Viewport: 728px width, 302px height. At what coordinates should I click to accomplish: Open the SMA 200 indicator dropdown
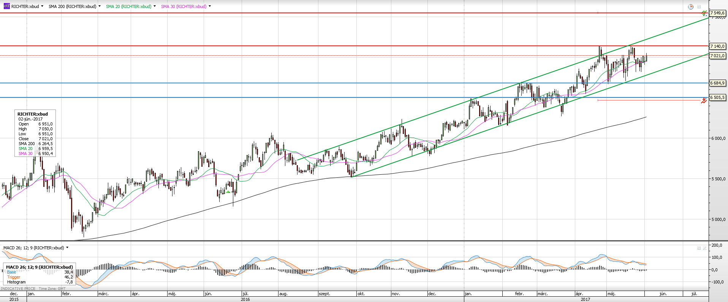(100, 6)
